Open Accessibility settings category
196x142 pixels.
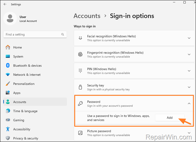click(x=35, y=129)
